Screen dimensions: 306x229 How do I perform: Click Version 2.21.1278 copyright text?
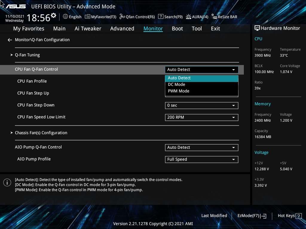click(153, 224)
